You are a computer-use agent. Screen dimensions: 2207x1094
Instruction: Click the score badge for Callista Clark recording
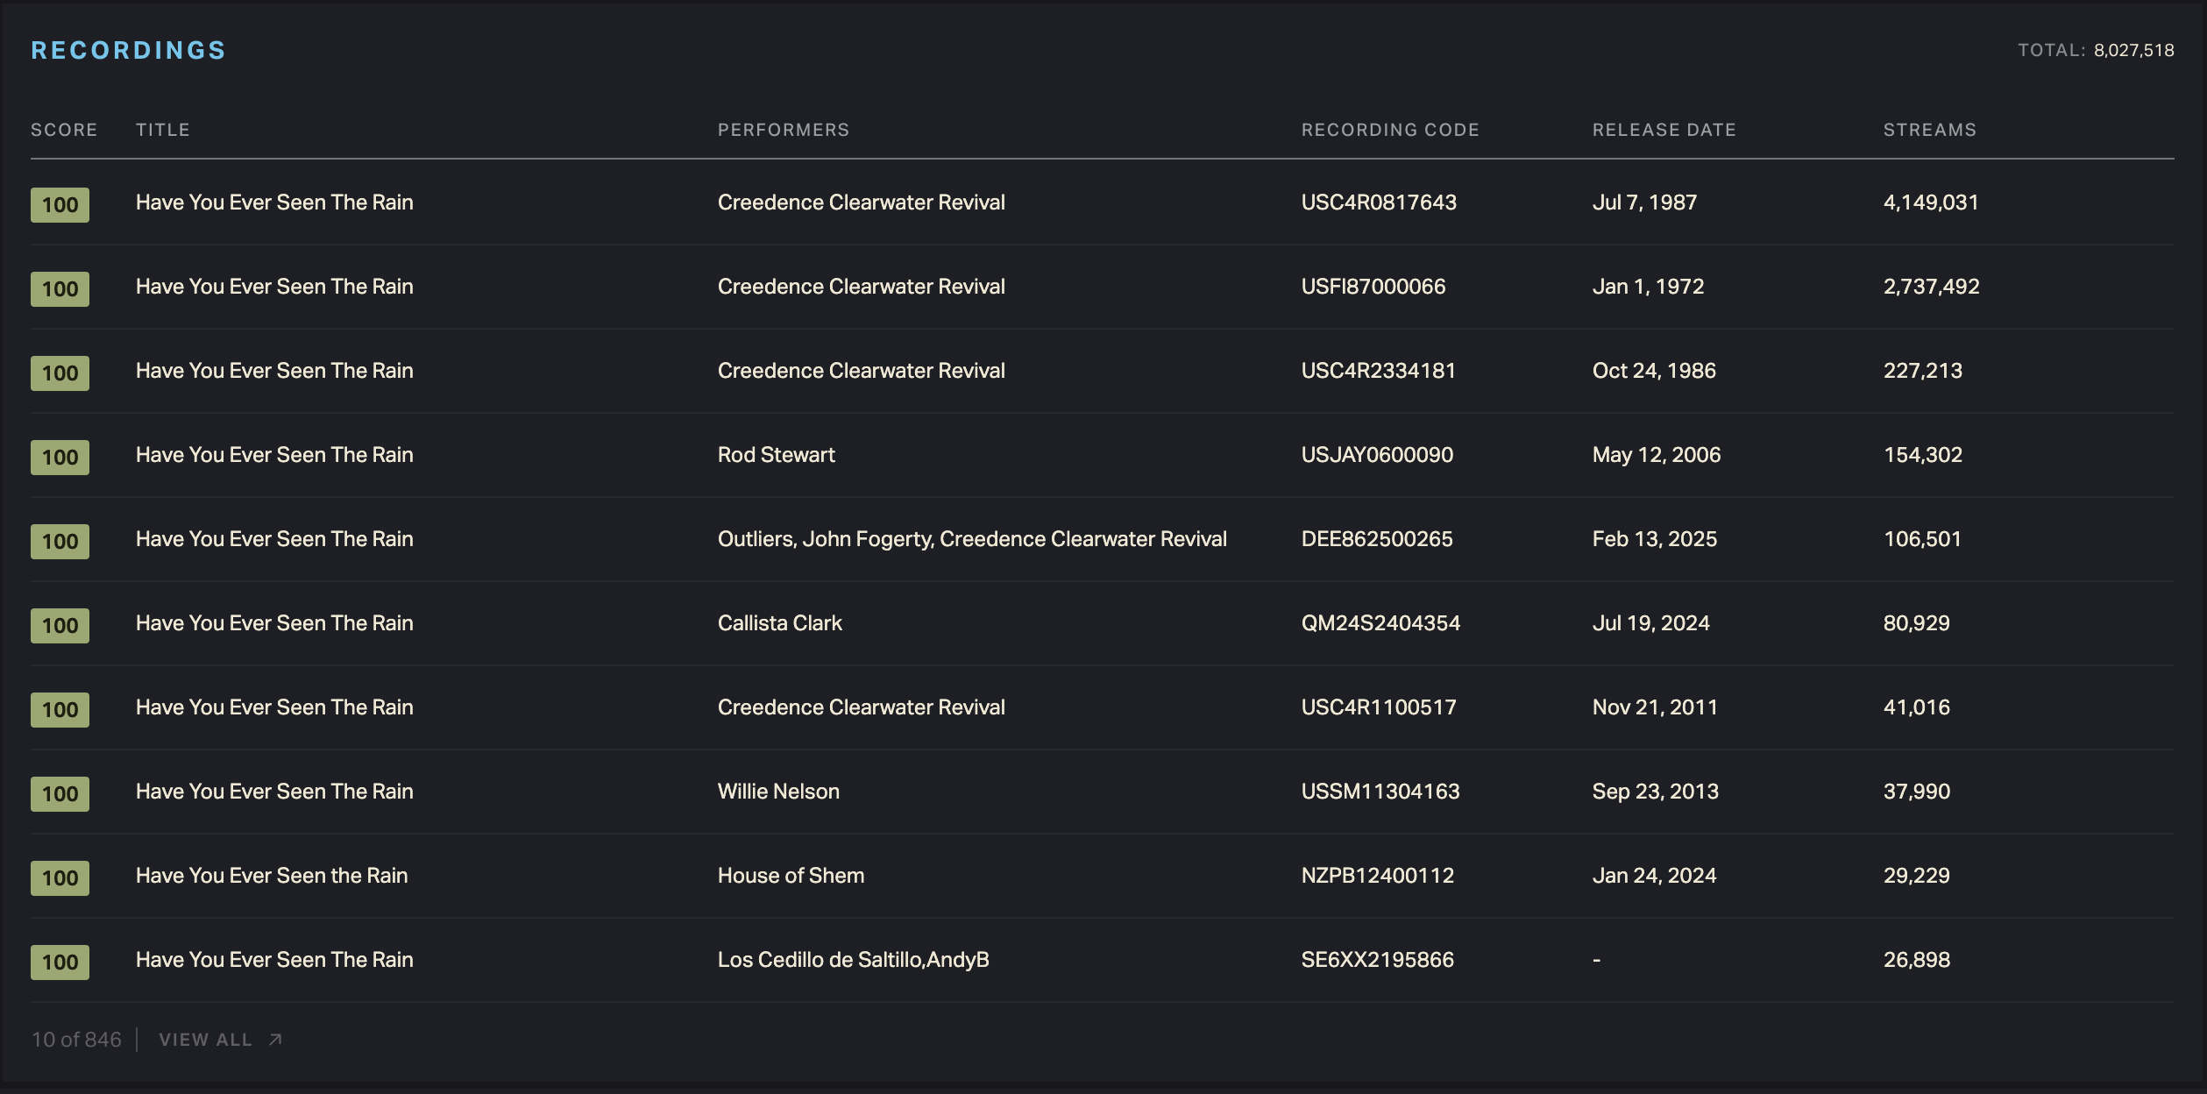pos(60,626)
